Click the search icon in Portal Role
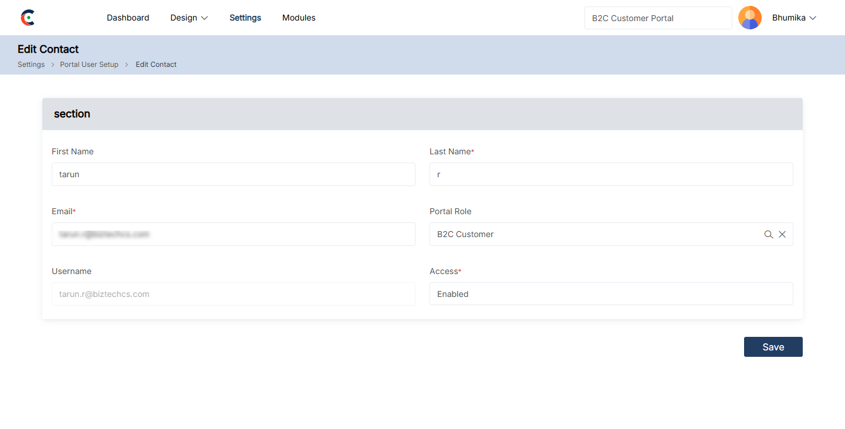Viewport: 845px width, 429px height. (x=768, y=234)
